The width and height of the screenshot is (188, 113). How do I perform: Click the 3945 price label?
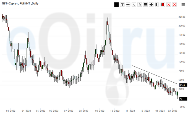(182, 85)
